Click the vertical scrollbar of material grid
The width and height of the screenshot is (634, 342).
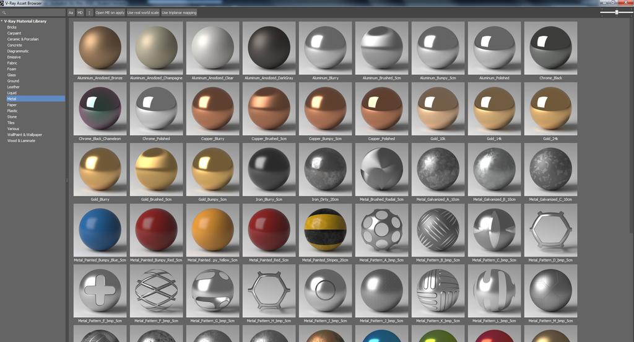click(632, 126)
